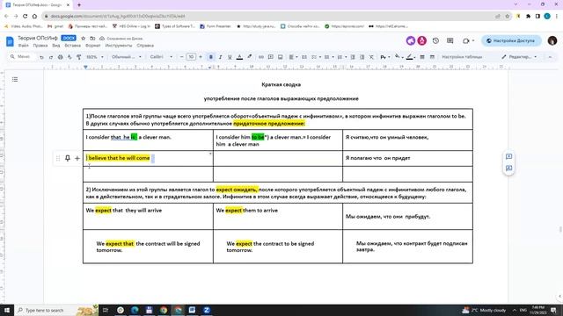Open the gmail bookmark
This screenshot has width=563, height=316.
click(55, 26)
